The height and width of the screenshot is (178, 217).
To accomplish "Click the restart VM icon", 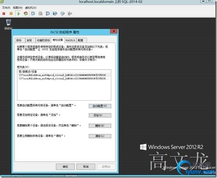I will click(x=26, y=14).
